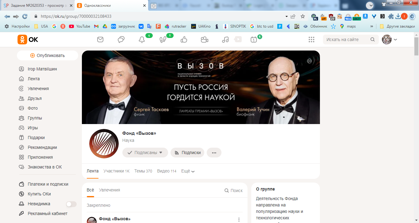Select the Увлечения feed filter
The image size is (419, 223).
click(110, 190)
